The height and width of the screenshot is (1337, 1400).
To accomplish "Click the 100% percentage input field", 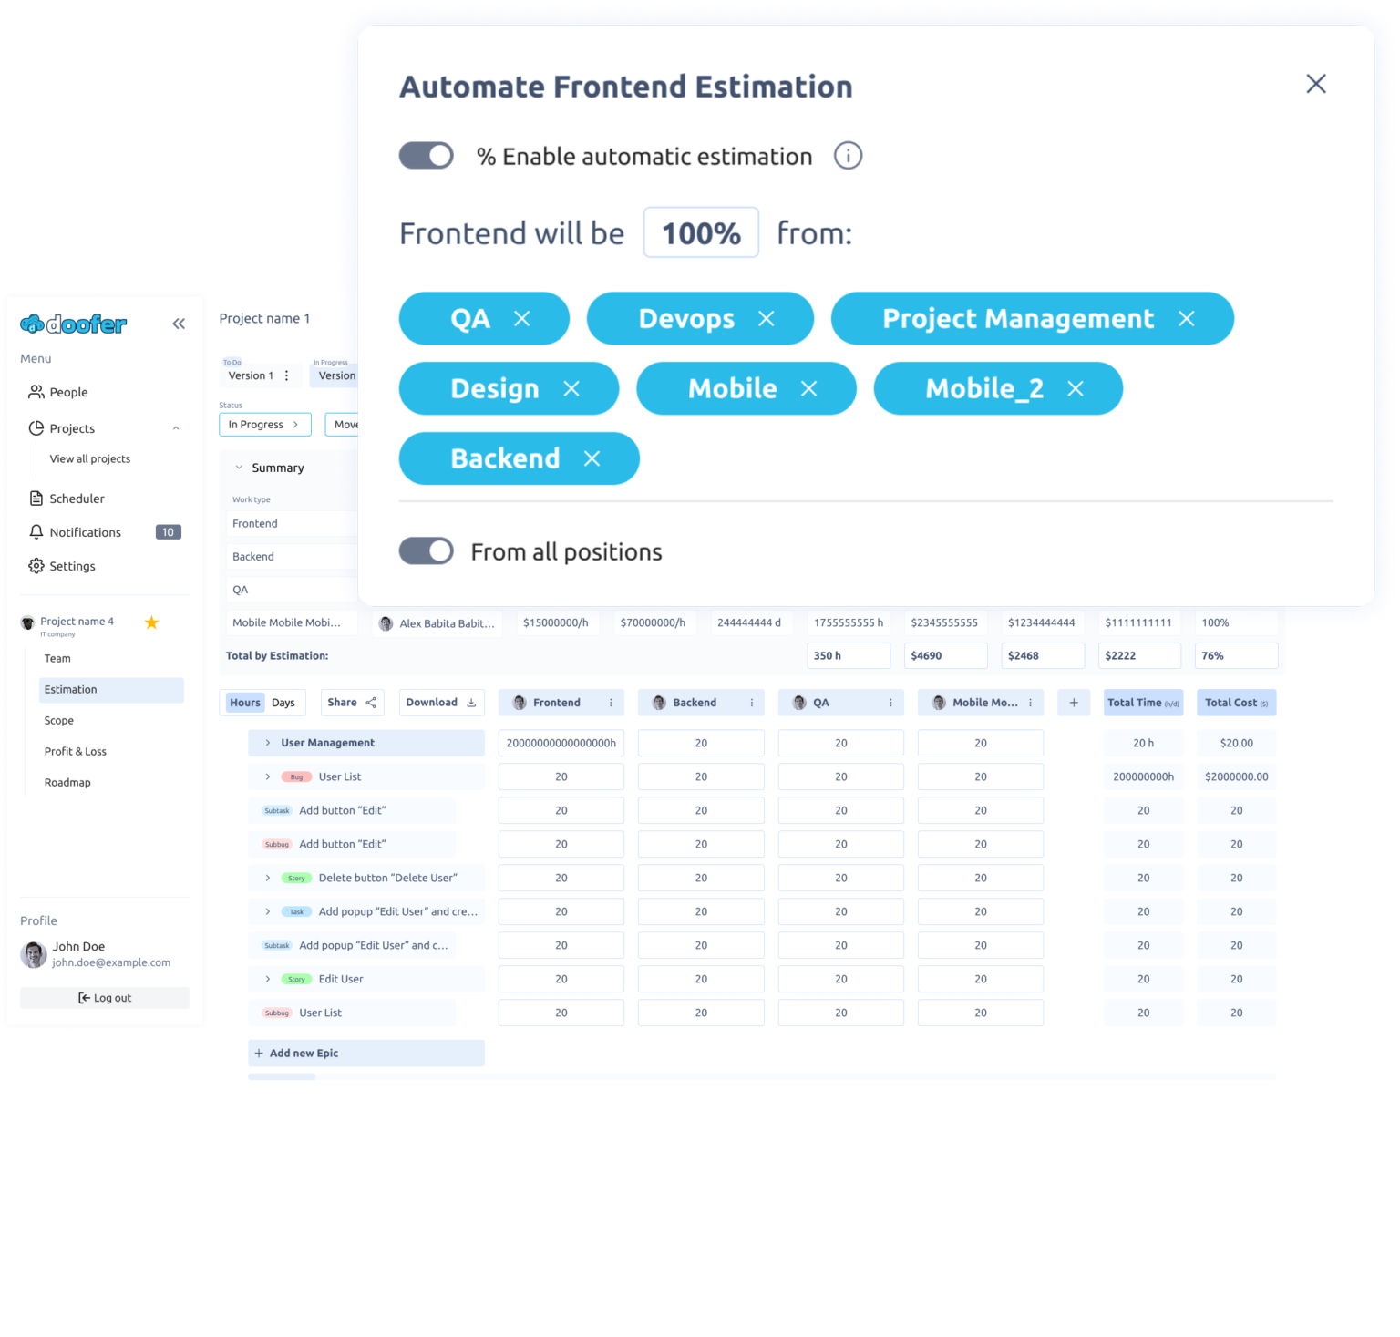I will pyautogui.click(x=700, y=232).
